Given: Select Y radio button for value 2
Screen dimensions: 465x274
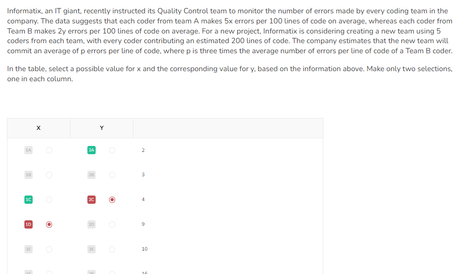Looking at the screenshot, I should click(x=112, y=150).
